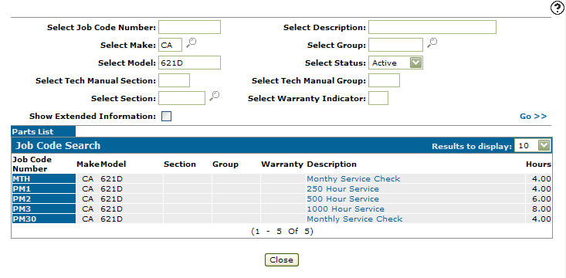Select the MTH job code
The width and height of the screenshot is (566, 278).
click(44, 178)
